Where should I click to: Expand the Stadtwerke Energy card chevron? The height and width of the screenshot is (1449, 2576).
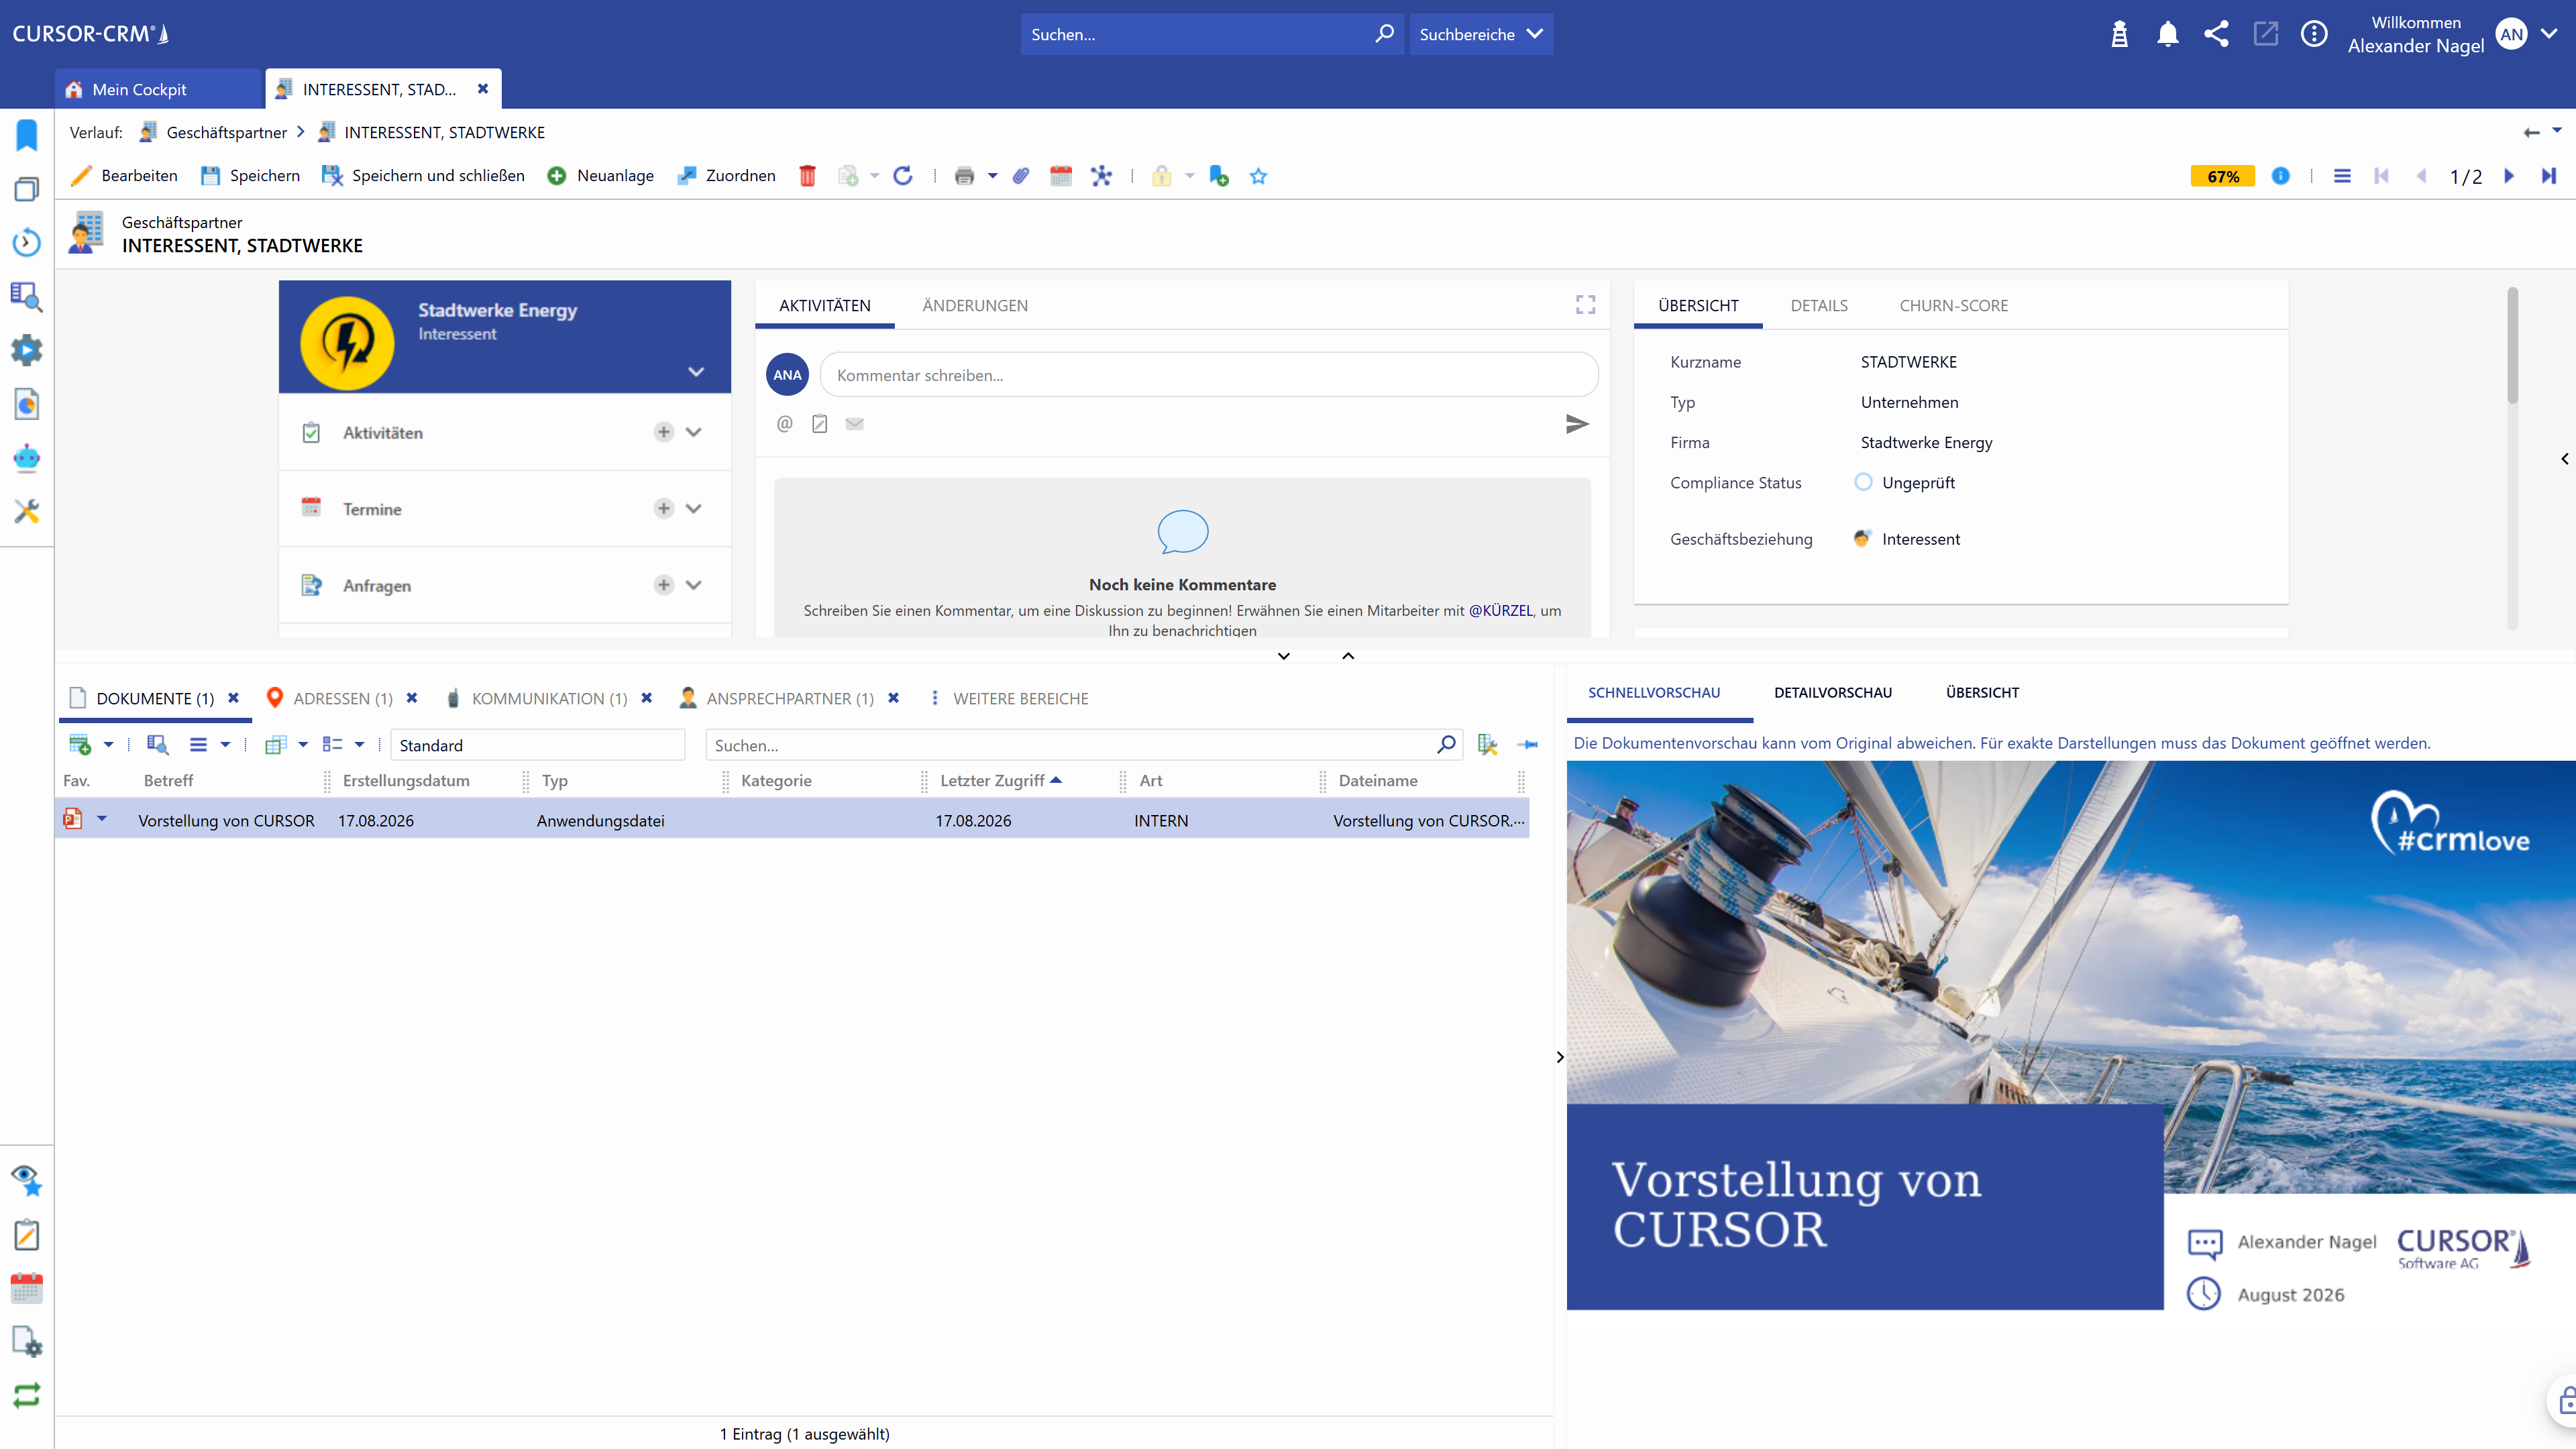coord(696,372)
